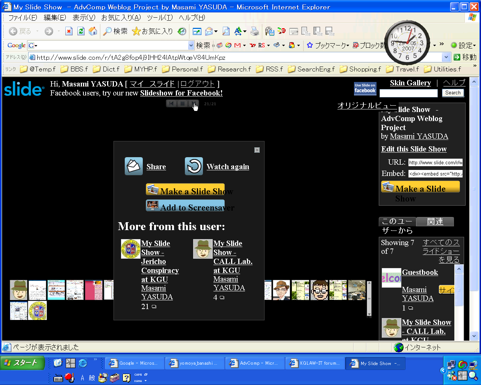Click the Share envelope icon
481x385 pixels.
(x=134, y=166)
